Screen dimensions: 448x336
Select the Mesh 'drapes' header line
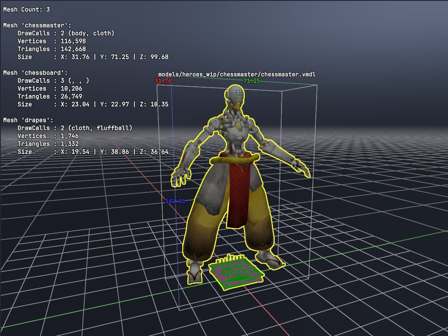[x=28, y=120]
